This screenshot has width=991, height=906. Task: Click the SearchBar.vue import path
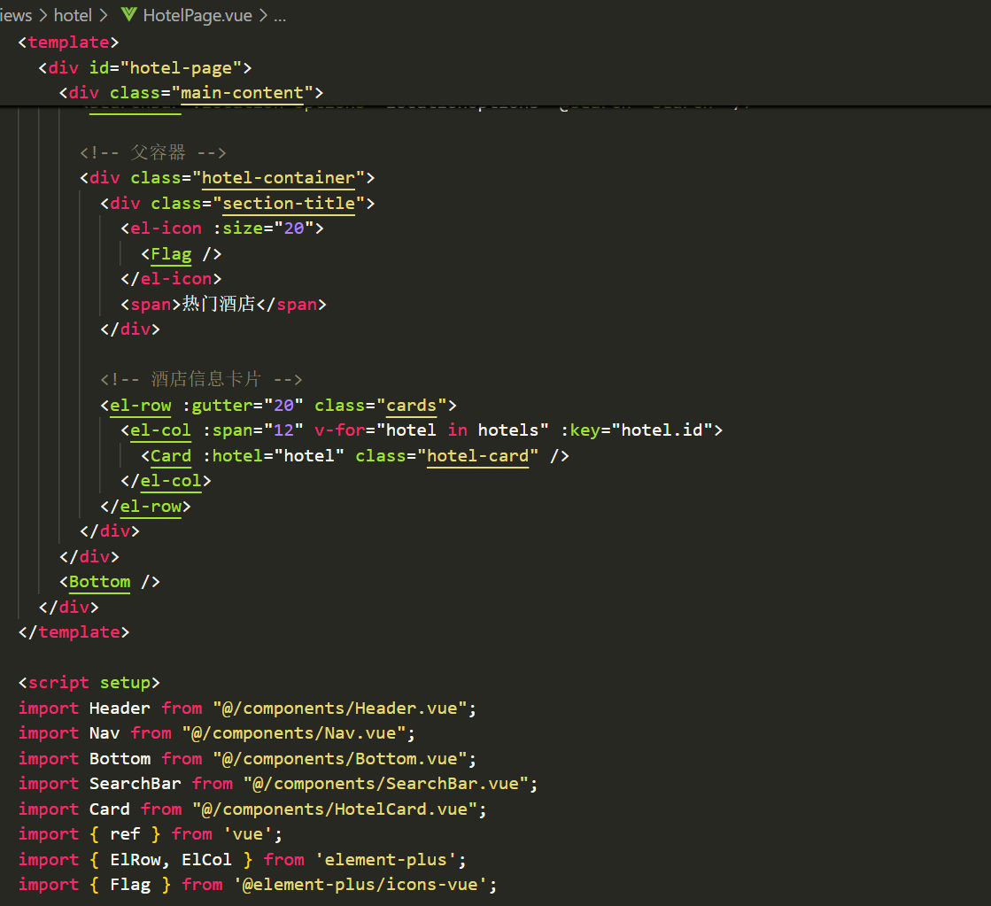(x=386, y=784)
